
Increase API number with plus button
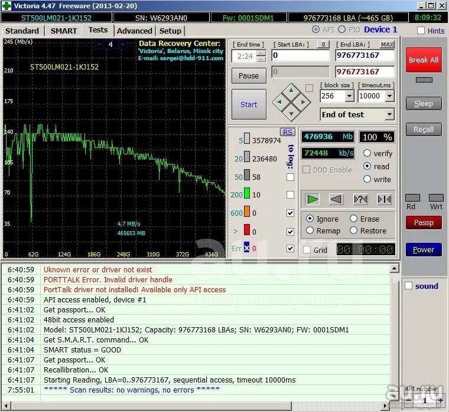click(x=440, y=401)
